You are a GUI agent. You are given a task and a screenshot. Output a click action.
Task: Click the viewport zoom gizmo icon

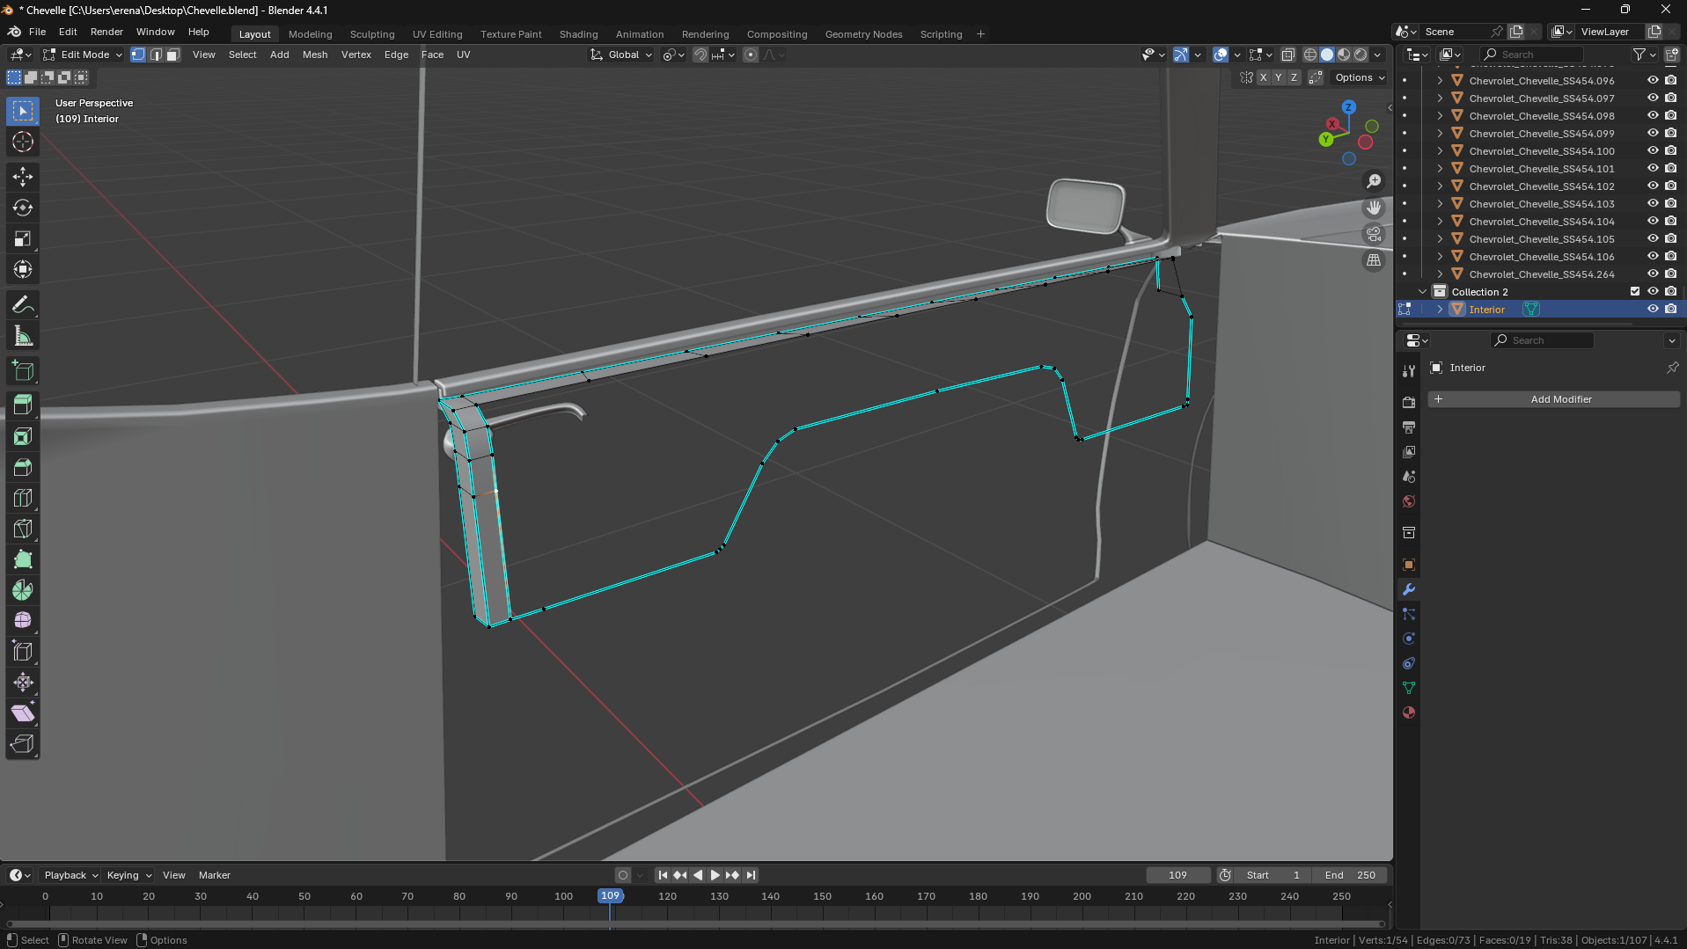1374,181
